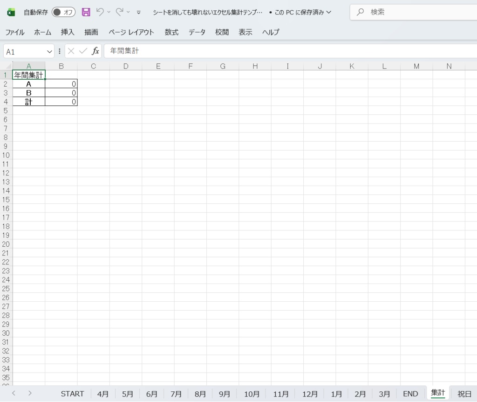Select all cells with corner button

[7, 66]
